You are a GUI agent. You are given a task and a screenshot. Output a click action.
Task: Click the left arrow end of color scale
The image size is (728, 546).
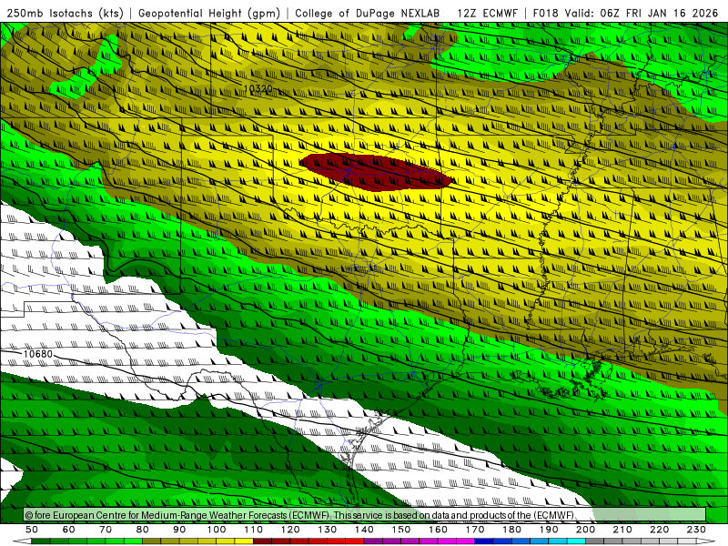click(22, 541)
